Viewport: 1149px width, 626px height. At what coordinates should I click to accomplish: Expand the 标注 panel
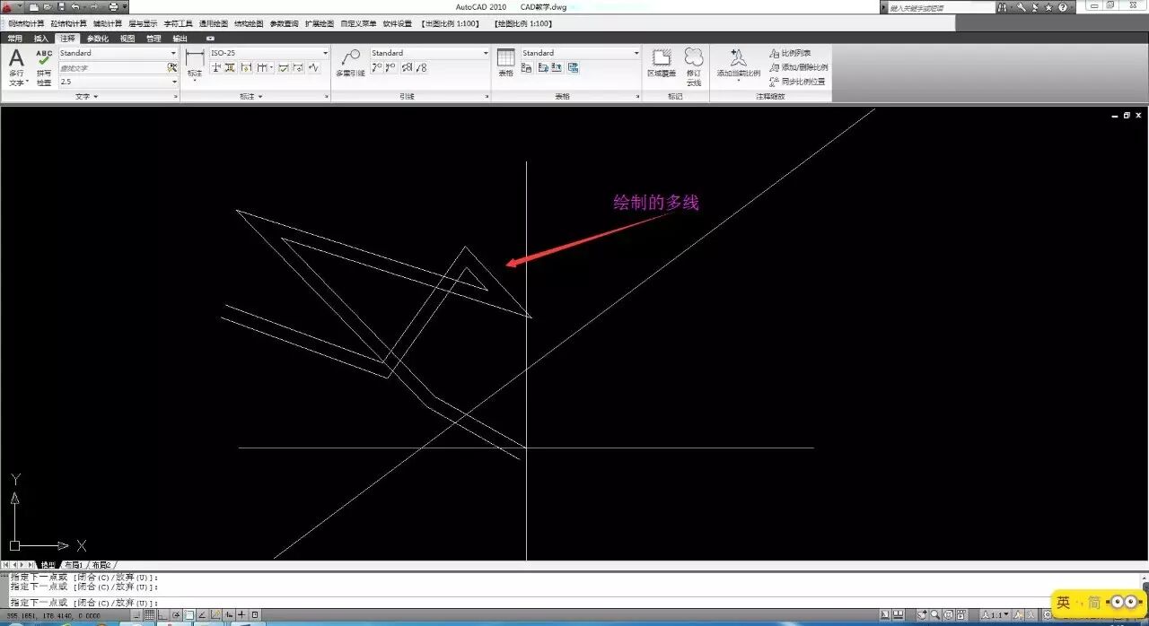point(250,96)
